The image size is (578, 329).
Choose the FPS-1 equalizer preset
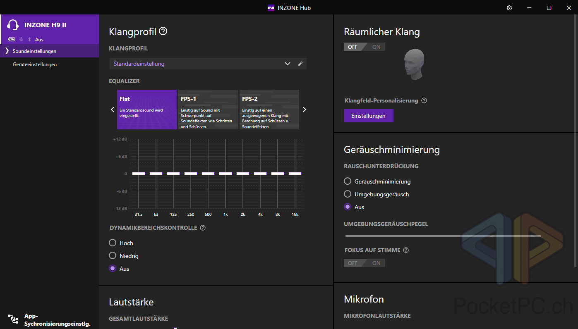[208, 110]
